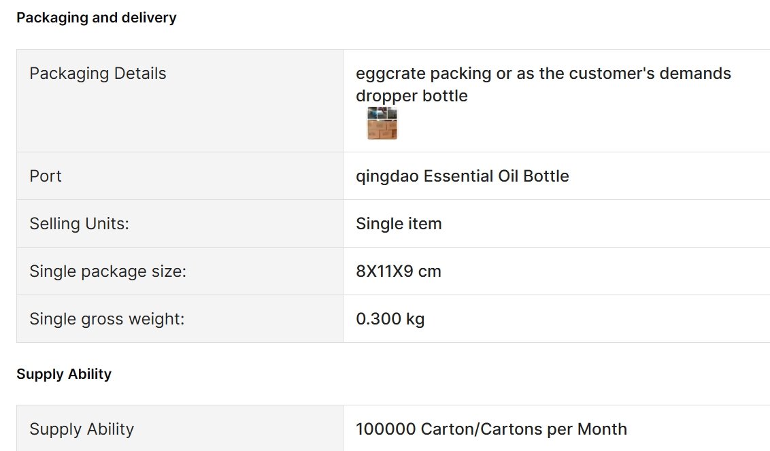Select the 0.300 kg weight value
This screenshot has width=770, height=451.
(x=390, y=319)
